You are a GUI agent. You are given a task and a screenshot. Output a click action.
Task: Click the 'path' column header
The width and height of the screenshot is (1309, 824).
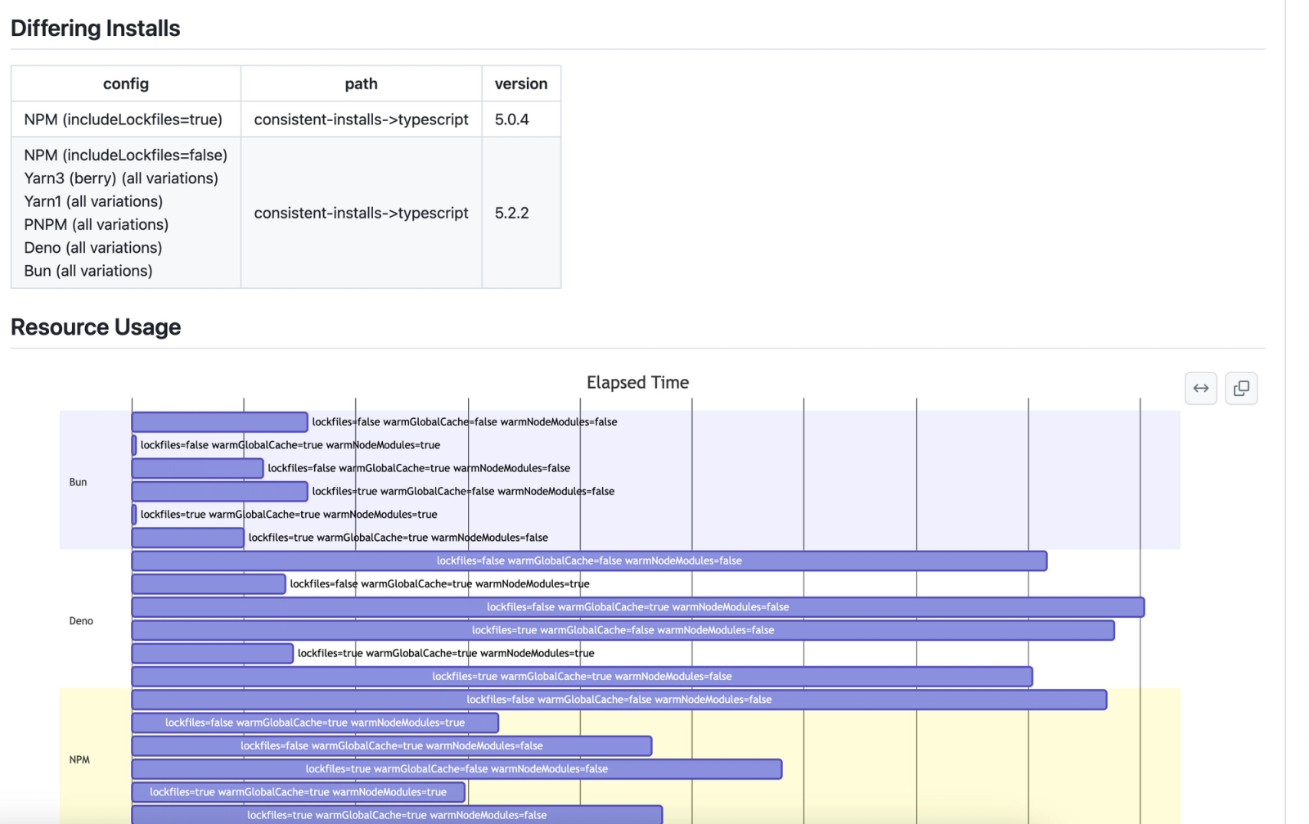[361, 83]
